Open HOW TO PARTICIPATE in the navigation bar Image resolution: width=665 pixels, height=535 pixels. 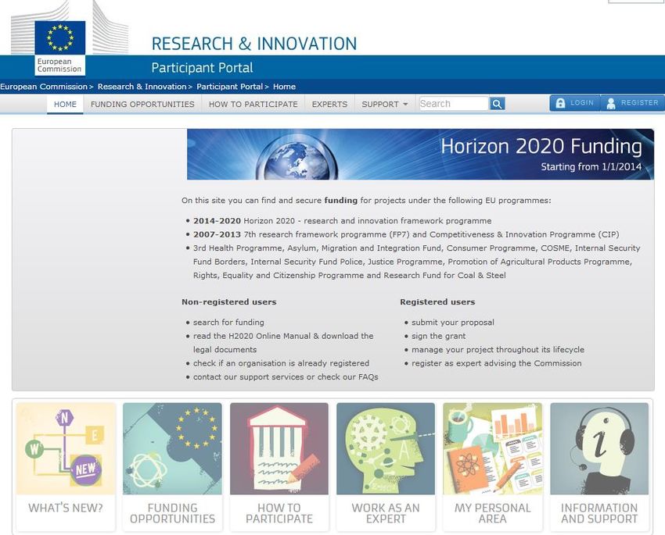(253, 104)
